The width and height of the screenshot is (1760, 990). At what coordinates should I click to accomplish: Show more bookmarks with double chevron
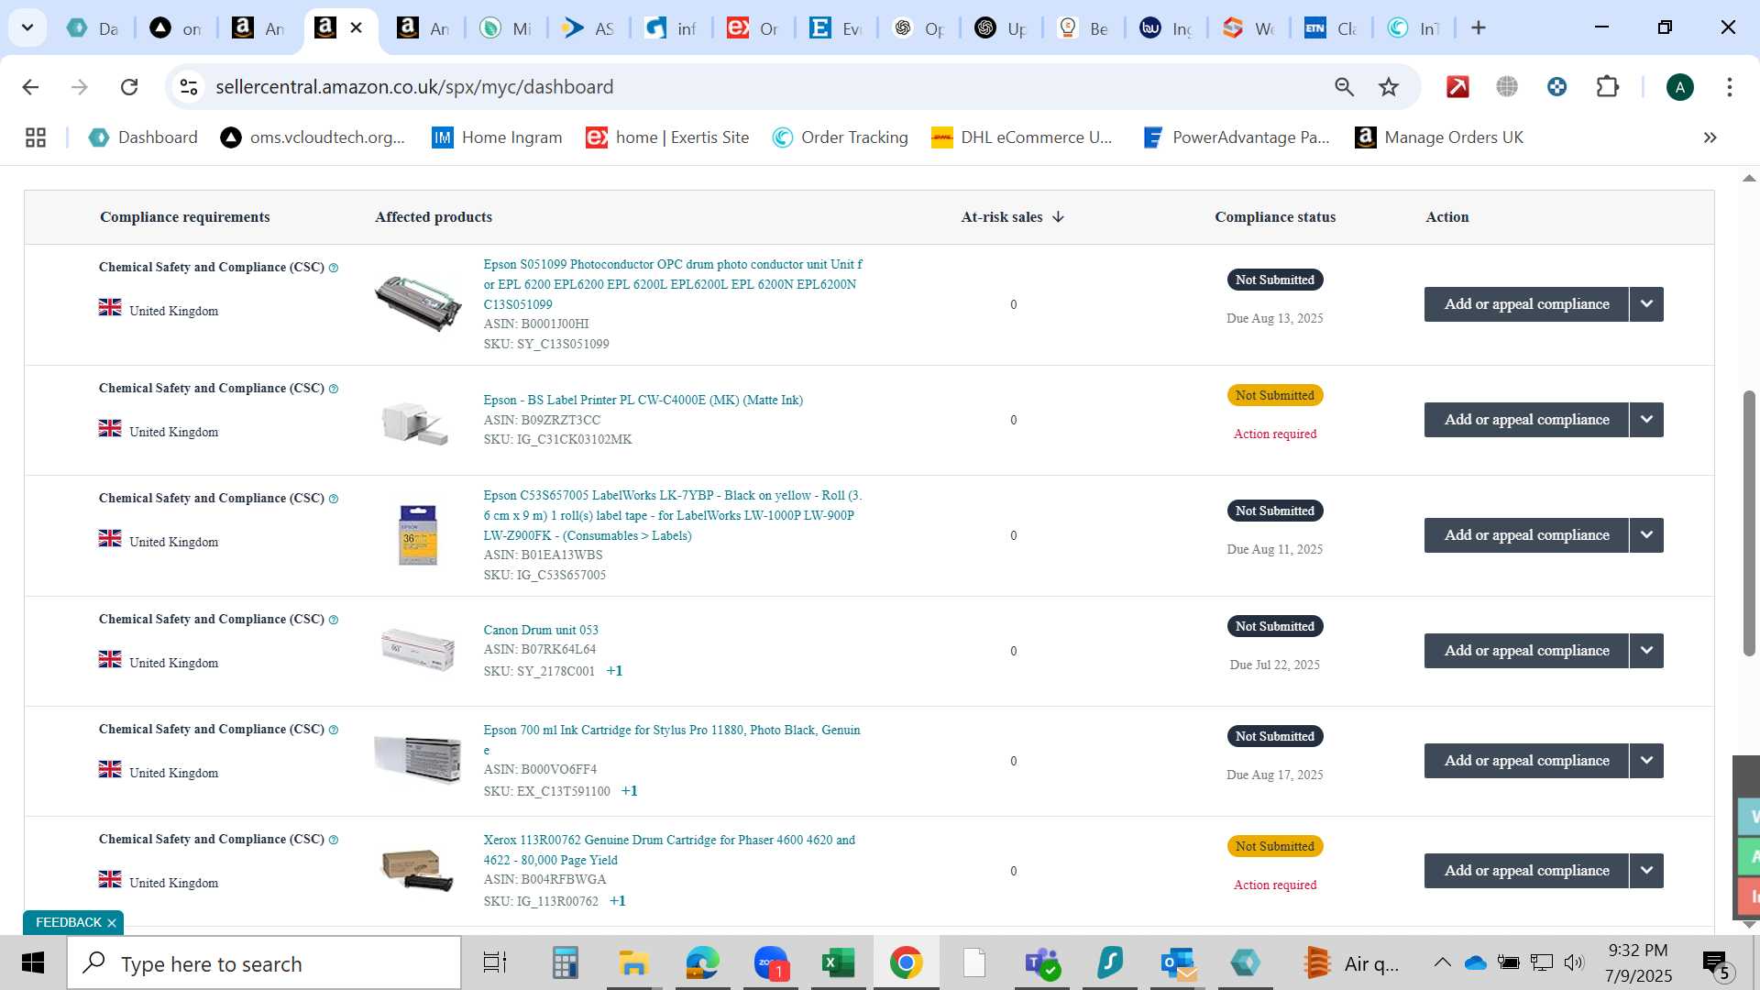(1710, 137)
